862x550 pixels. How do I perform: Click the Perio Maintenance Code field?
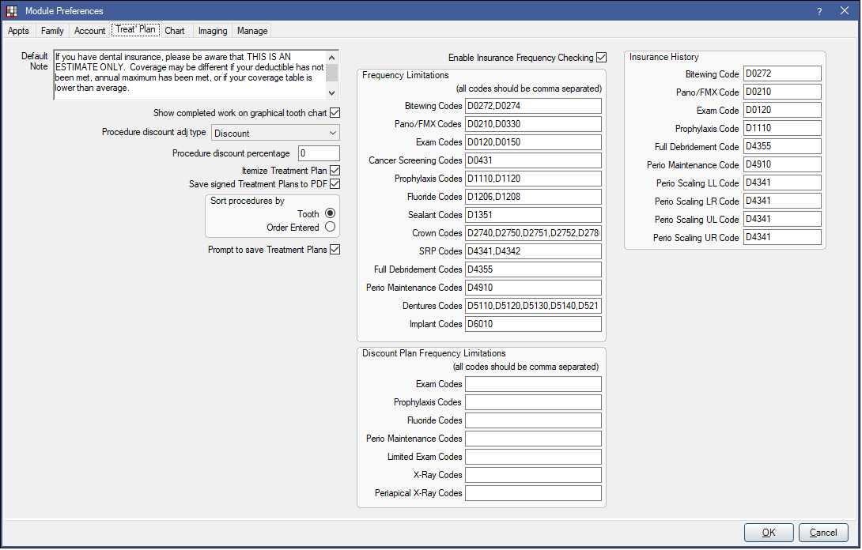click(782, 164)
